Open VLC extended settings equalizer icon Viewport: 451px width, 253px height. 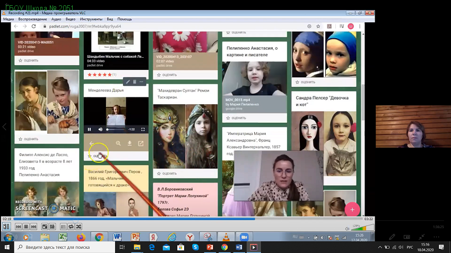tap(53, 227)
